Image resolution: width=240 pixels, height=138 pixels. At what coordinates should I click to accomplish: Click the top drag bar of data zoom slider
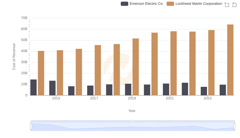(133, 121)
